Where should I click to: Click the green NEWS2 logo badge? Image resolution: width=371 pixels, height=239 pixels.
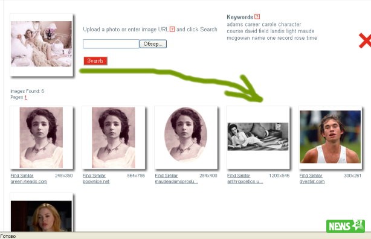346,226
